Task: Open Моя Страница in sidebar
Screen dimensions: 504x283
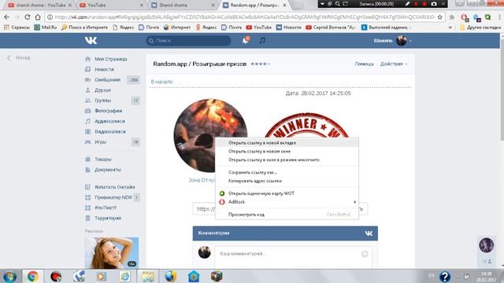Action: [111, 59]
